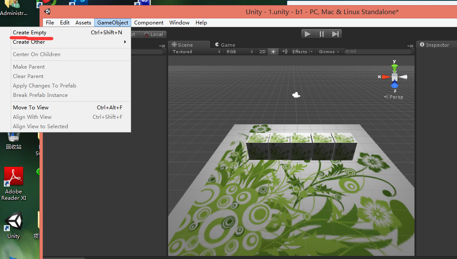Screen dimensions: 457x259
Task: Open the Gizmos dropdown
Action: 329,51
